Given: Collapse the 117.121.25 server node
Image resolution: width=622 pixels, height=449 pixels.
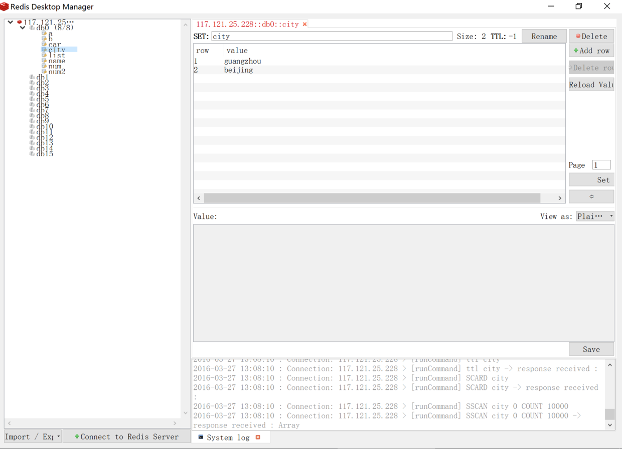Looking at the screenshot, I should pos(10,22).
